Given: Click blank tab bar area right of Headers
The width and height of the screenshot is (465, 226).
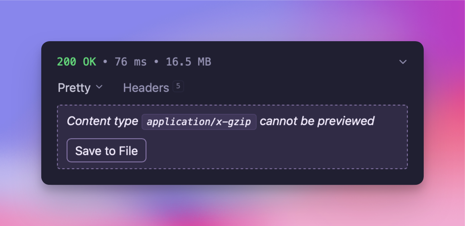Looking at the screenshot, I should (293, 88).
